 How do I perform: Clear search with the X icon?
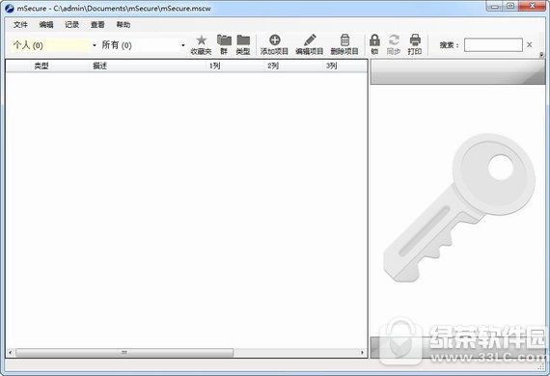point(530,45)
